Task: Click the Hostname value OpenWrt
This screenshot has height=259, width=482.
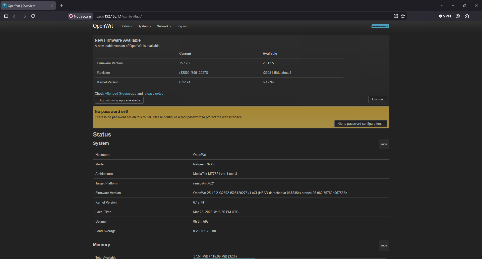Action: (x=200, y=155)
